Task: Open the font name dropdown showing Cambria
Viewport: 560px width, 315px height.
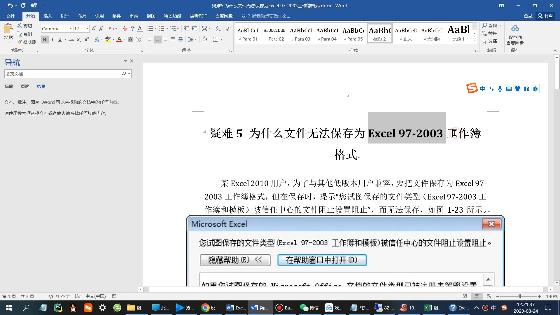Action: click(71, 29)
